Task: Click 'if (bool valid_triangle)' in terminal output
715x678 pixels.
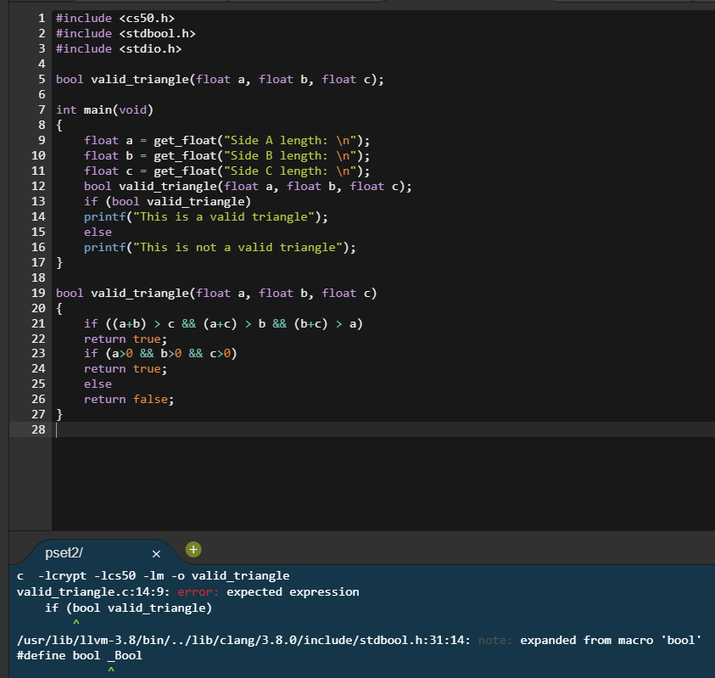Action: 129,608
